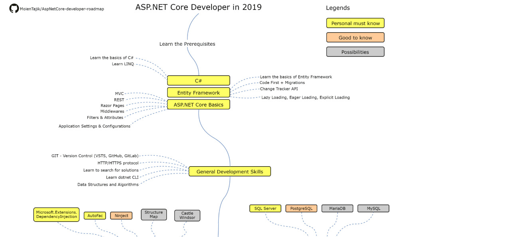Click Learn the basics of Entity Framework
This screenshot has height=237, width=510.
coord(296,77)
